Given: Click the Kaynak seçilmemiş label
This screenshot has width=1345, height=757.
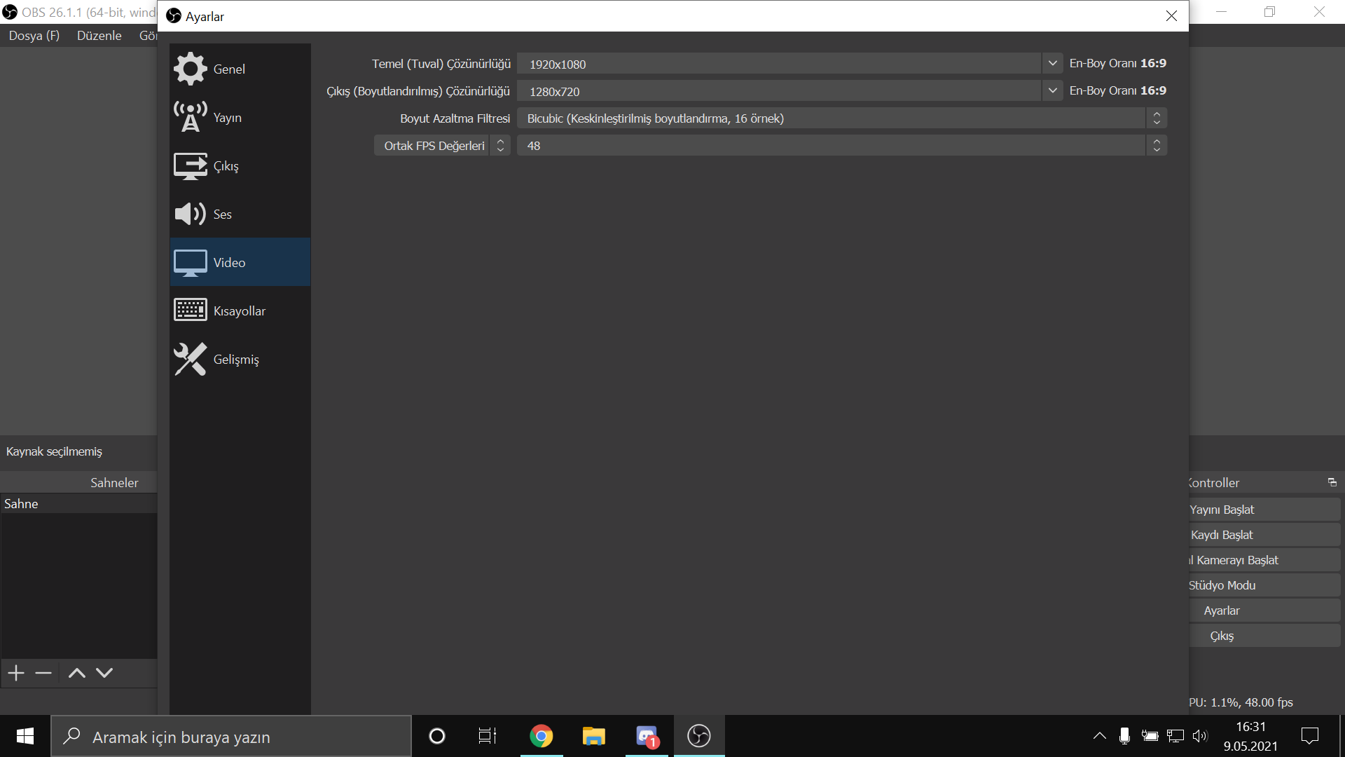Looking at the screenshot, I should (x=54, y=451).
